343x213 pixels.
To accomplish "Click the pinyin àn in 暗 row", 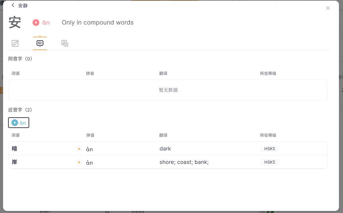I will tap(89, 149).
